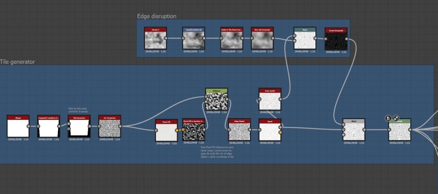
Task: Select the Invert Grayscale node
Action: click(x=336, y=39)
